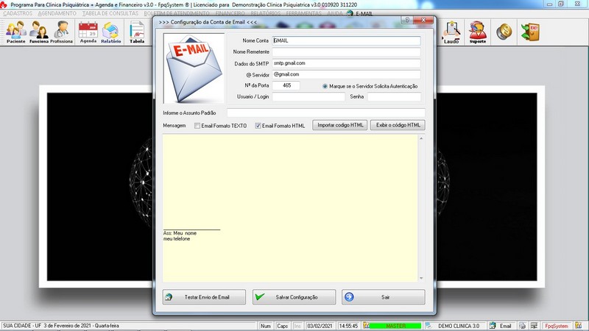
Task: Click the globe icon beside E-MAIL menu
Action: click(x=350, y=13)
